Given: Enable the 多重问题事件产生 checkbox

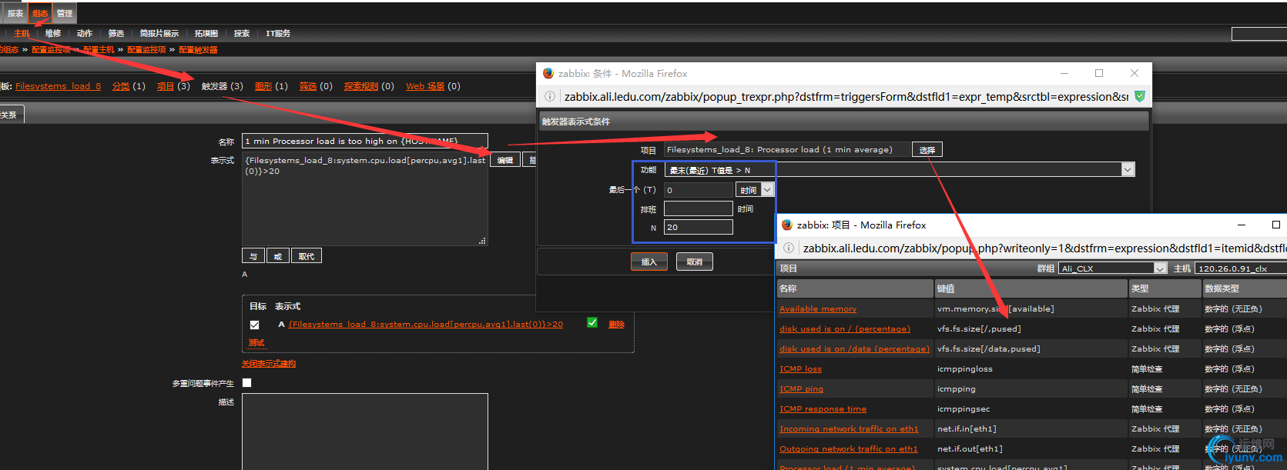Looking at the screenshot, I should click(x=247, y=382).
